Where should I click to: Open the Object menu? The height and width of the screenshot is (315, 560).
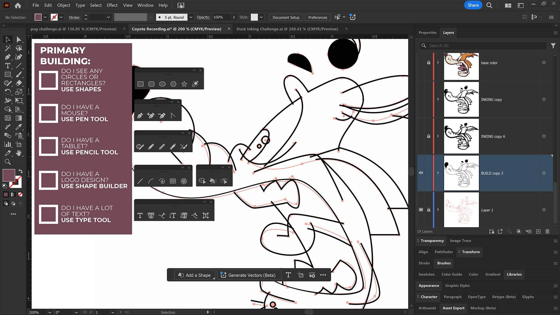click(x=64, y=5)
